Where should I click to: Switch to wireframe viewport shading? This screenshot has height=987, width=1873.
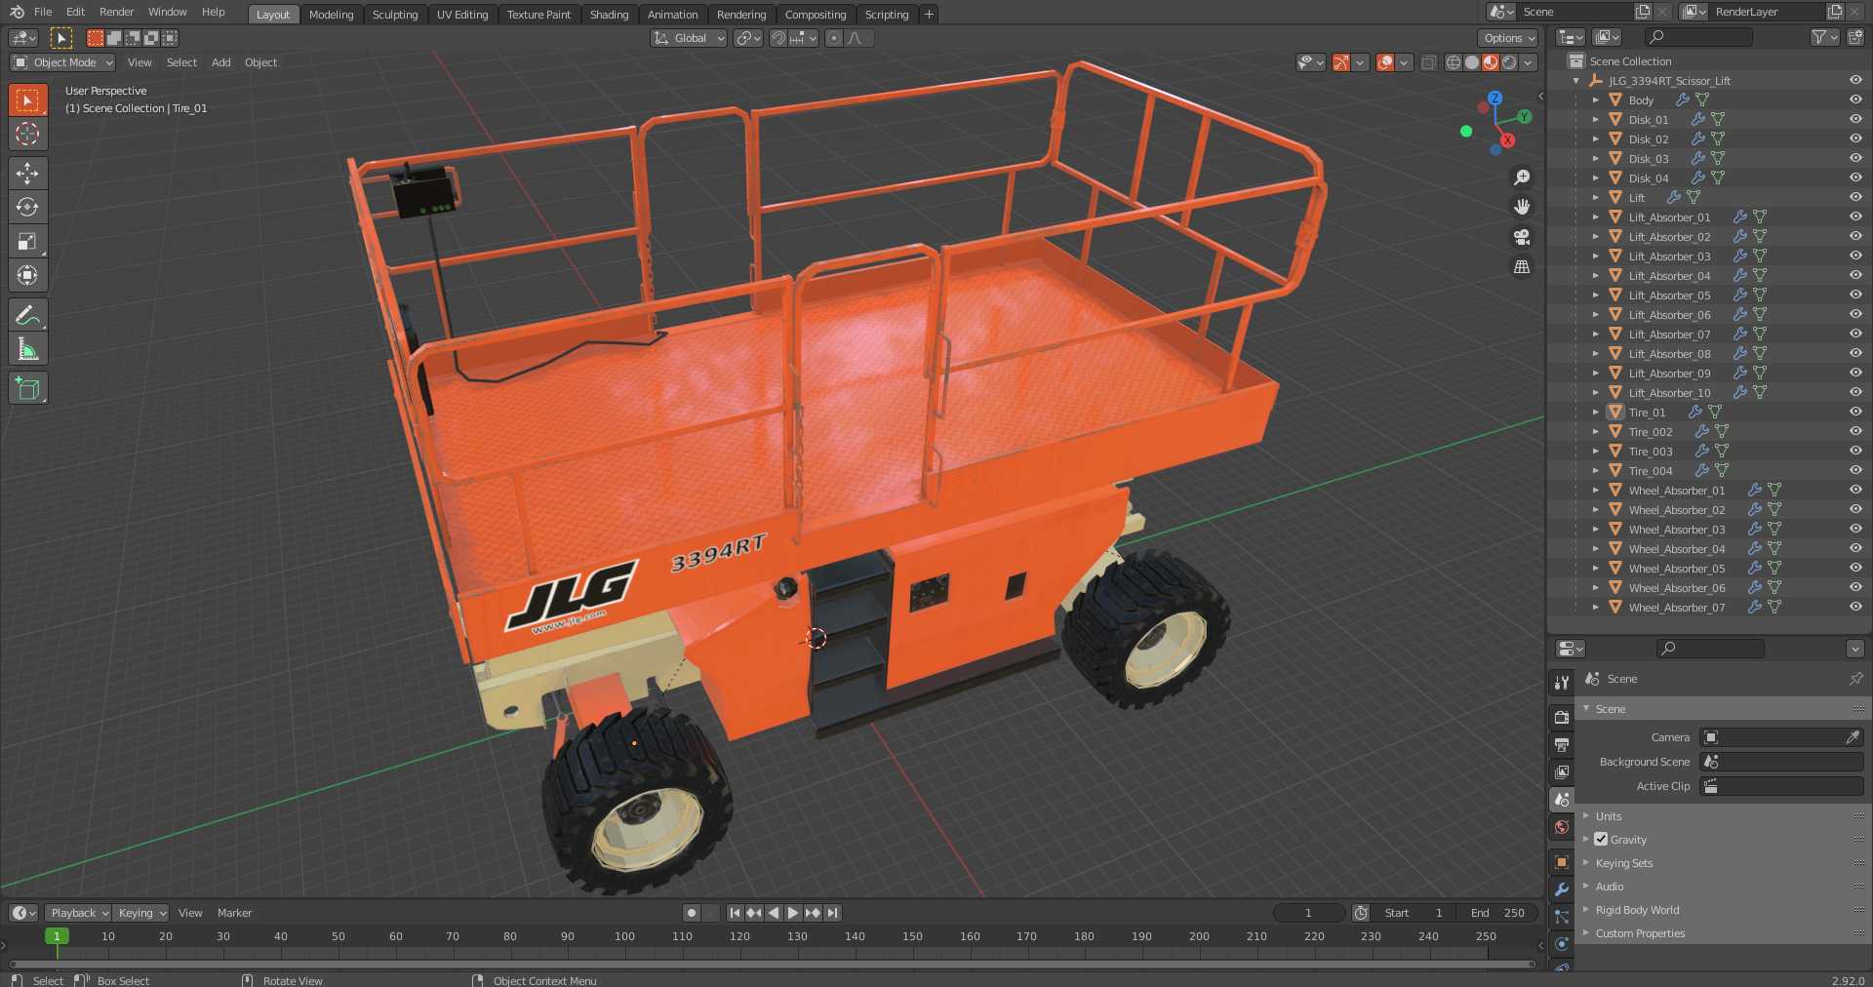[1453, 62]
